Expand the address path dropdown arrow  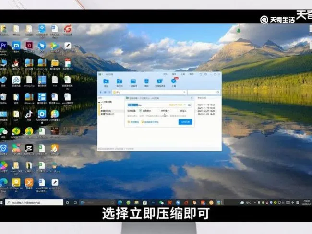click(x=184, y=92)
